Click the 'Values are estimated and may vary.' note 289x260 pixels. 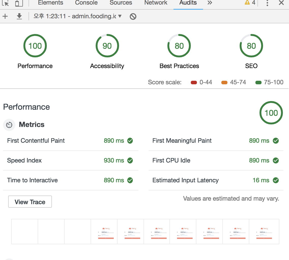click(x=231, y=199)
